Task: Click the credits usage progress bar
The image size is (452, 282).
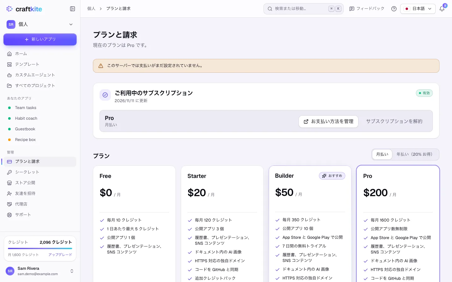Action: coord(40,248)
